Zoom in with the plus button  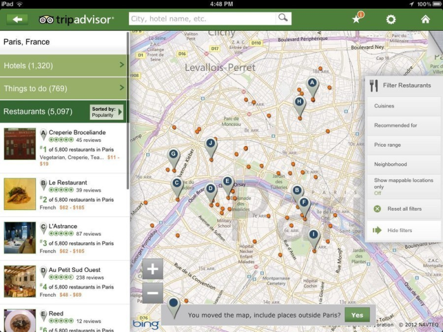pyautogui.click(x=153, y=269)
